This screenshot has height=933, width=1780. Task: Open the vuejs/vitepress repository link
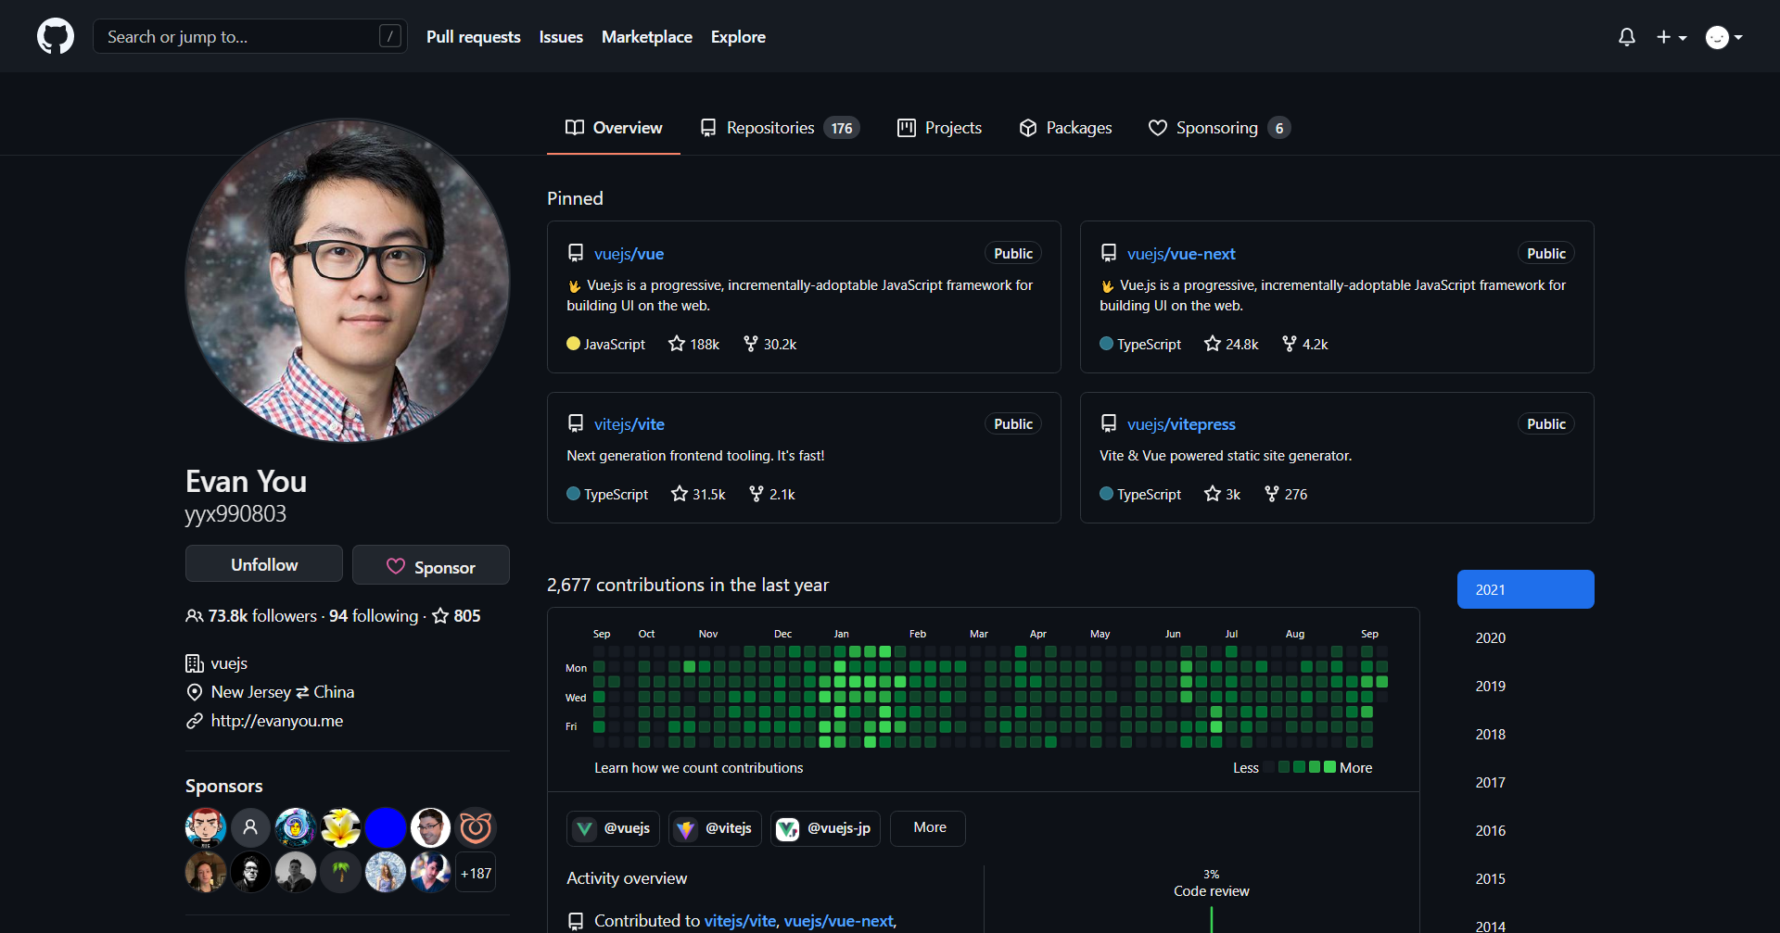[x=1181, y=424]
